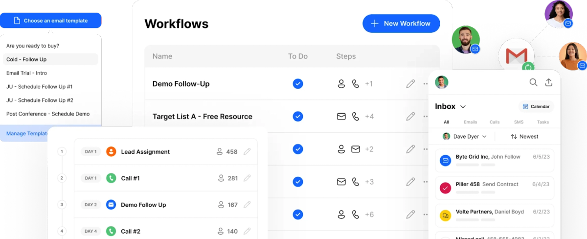
Task: Click the New Workflow button
Action: [x=401, y=24]
